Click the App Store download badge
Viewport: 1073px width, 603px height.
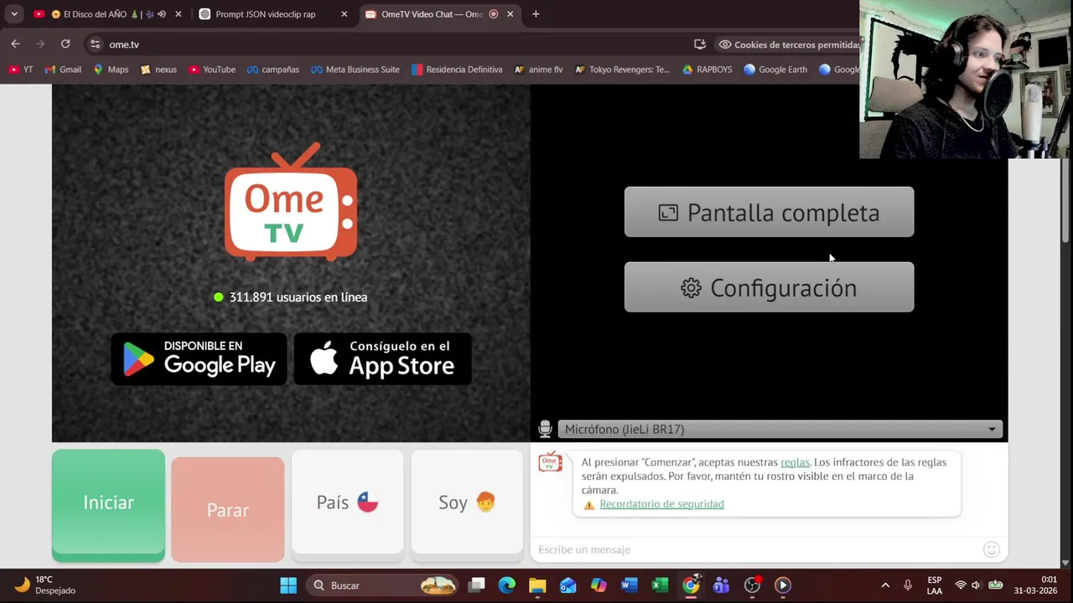[382, 358]
